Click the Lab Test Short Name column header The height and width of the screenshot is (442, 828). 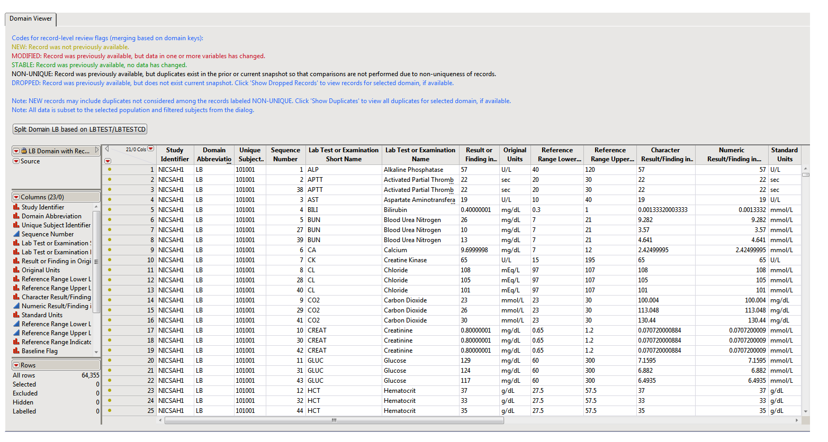(x=344, y=154)
